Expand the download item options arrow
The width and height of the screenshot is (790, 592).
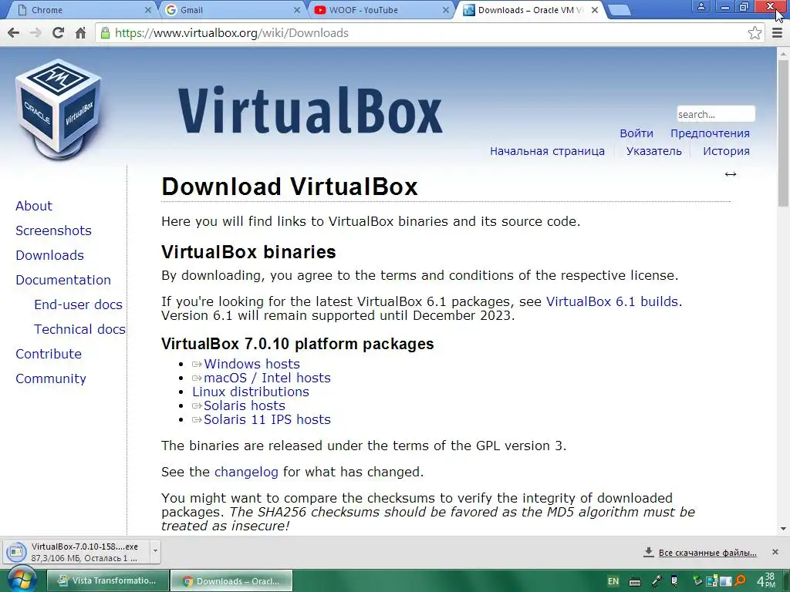tap(155, 550)
